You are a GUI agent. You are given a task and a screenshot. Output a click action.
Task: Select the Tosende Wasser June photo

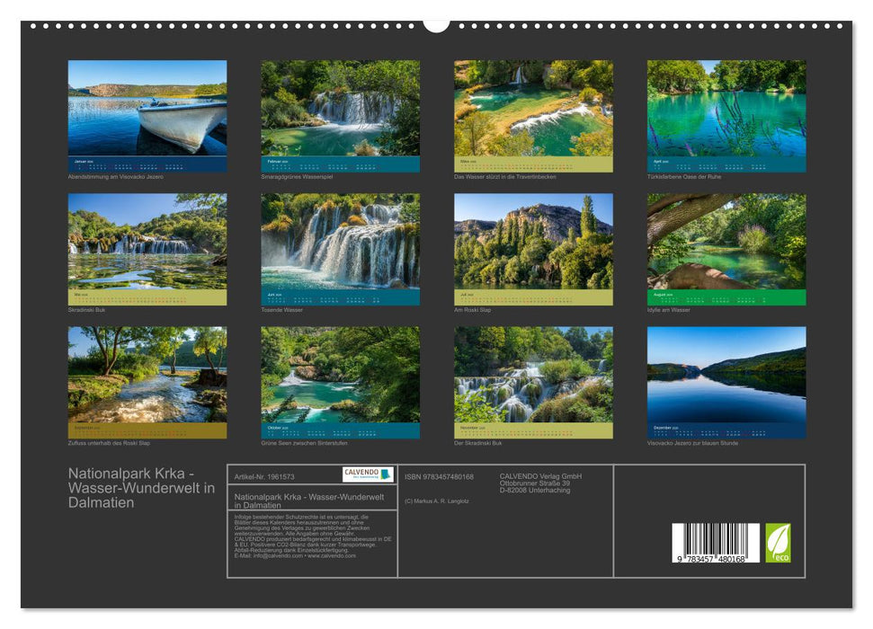tap(337, 243)
